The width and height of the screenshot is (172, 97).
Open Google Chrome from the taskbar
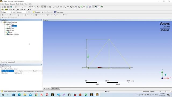[36, 95]
